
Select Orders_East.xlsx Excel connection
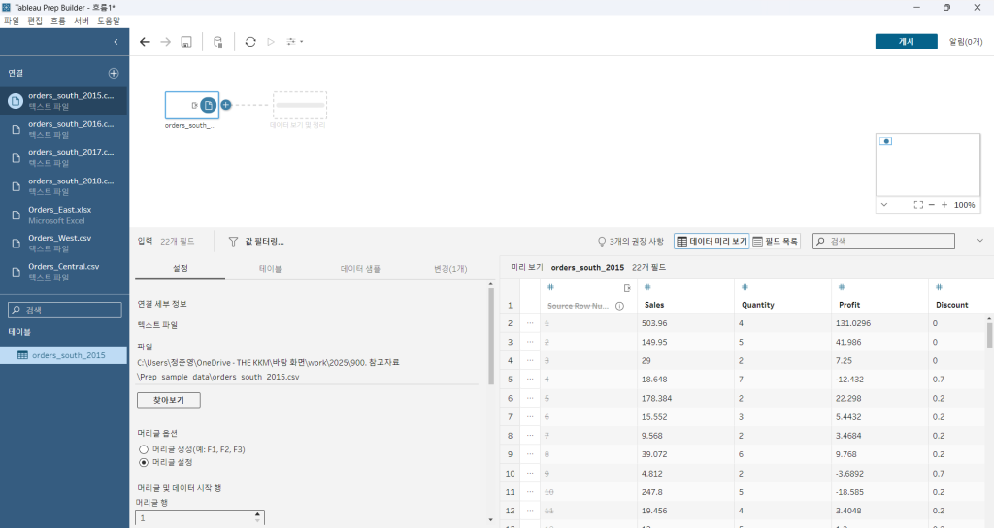[63, 214]
